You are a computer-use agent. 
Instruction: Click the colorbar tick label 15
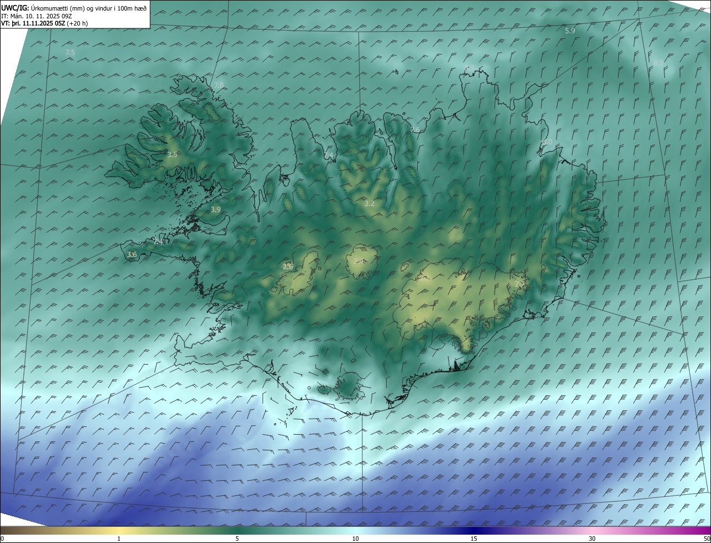point(474,539)
